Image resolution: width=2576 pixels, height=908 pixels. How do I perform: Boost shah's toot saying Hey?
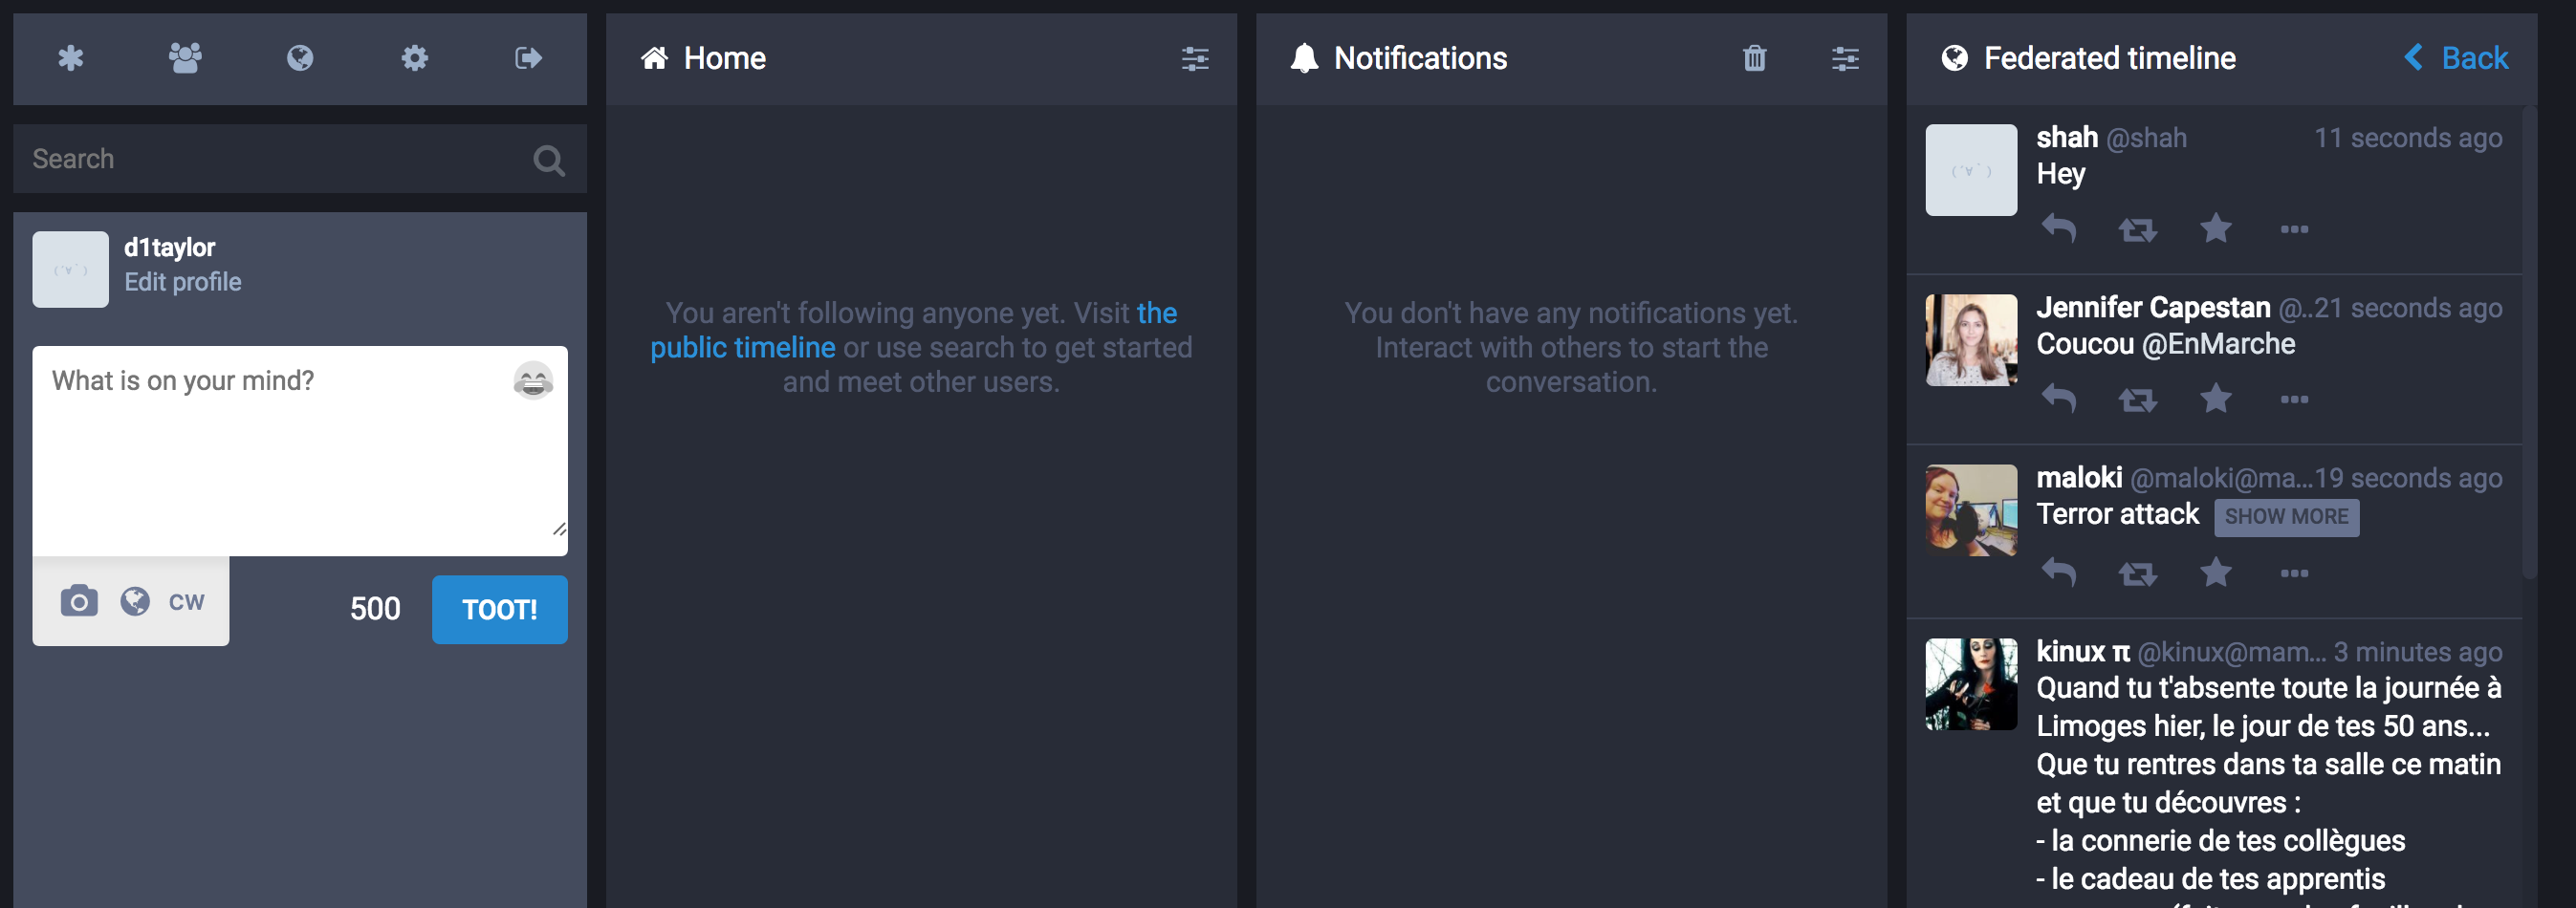click(x=2138, y=229)
